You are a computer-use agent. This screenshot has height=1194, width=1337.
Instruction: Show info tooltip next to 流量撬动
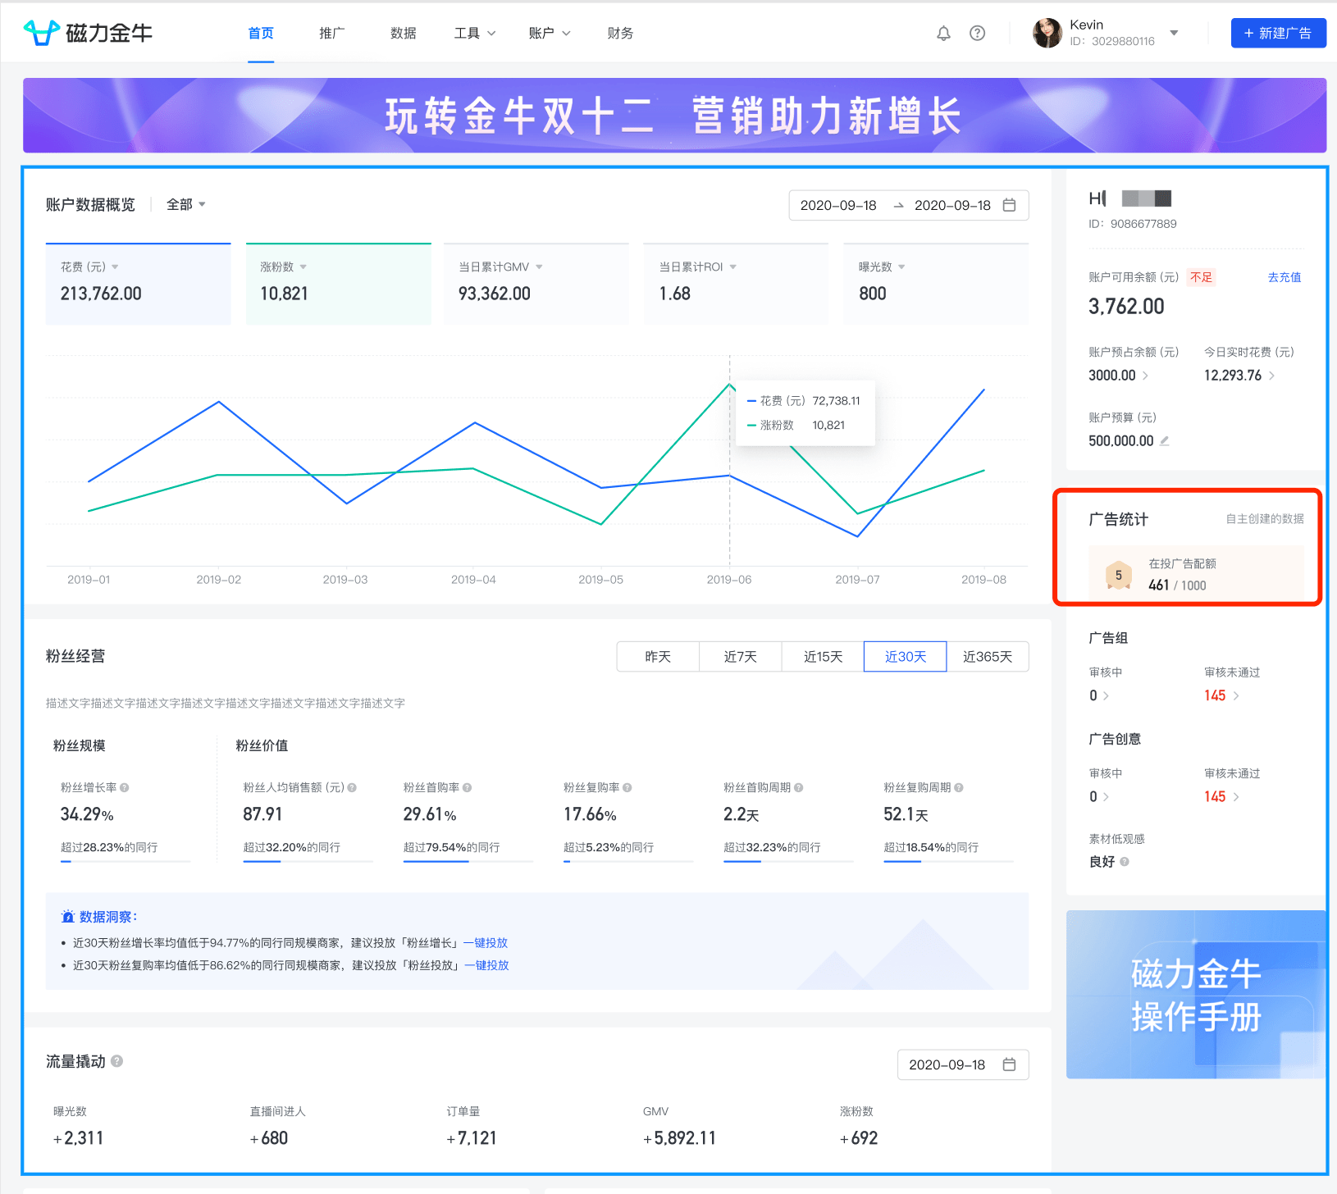click(x=116, y=1061)
